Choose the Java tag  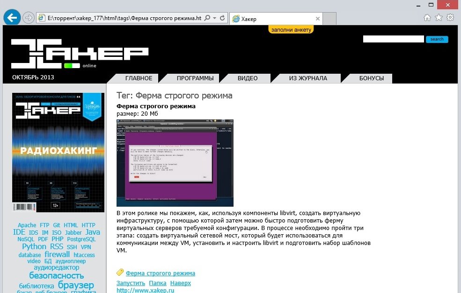point(93,232)
